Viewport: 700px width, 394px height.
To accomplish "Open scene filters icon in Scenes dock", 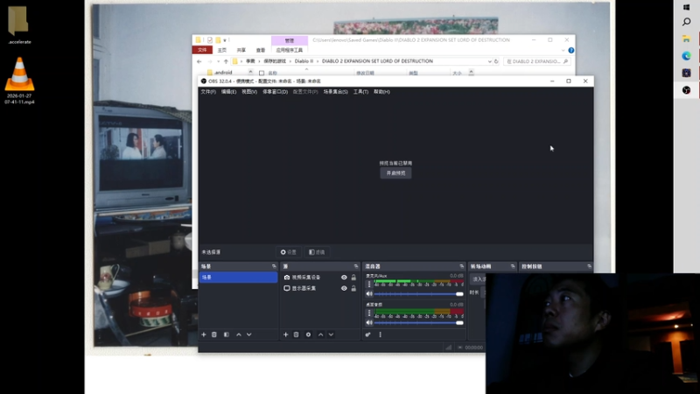I will point(227,334).
